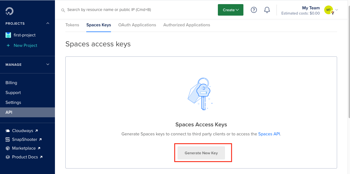Screen dimensions: 350x174
Task: Collapse the Projects section chevron
Action: click(x=48, y=23)
